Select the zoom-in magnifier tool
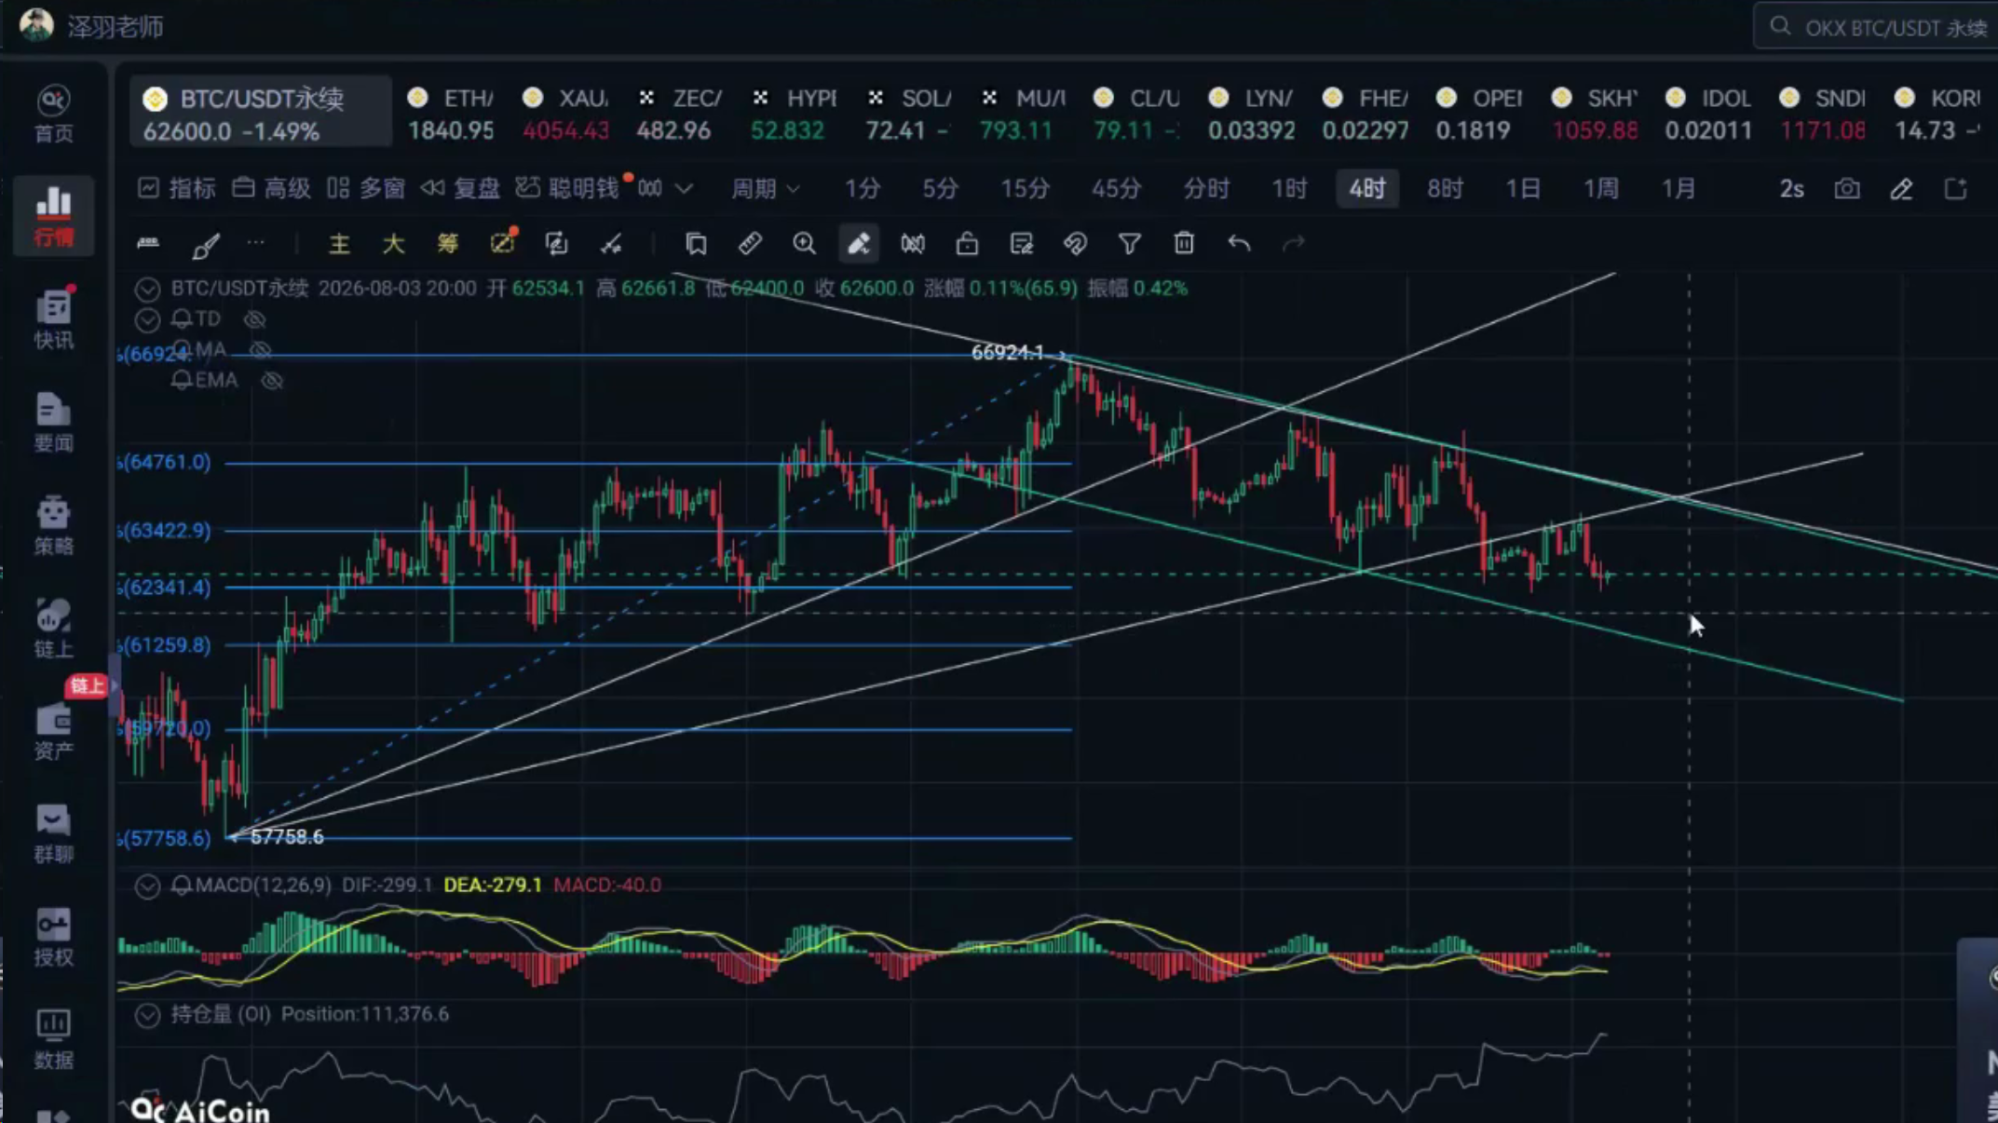This screenshot has width=1998, height=1123. coord(804,244)
